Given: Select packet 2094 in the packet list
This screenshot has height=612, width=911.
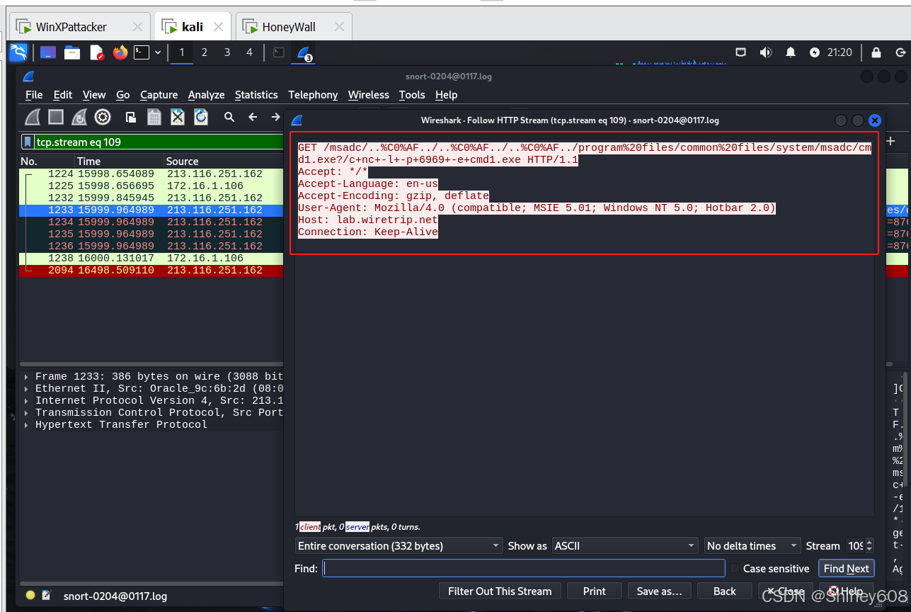Looking at the screenshot, I should coord(151,270).
